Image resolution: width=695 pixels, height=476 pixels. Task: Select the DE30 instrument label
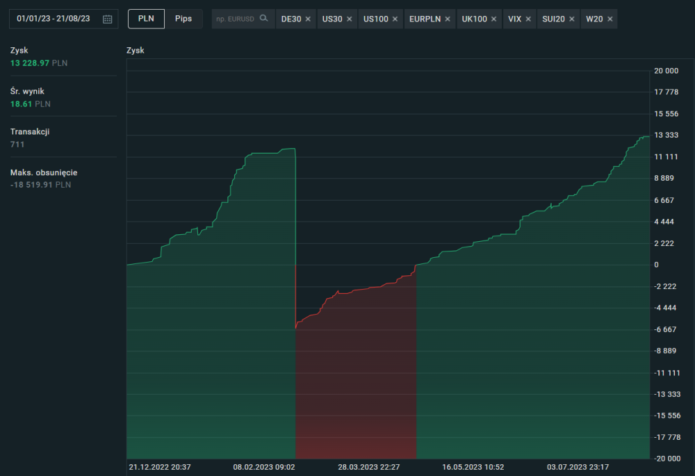click(291, 19)
